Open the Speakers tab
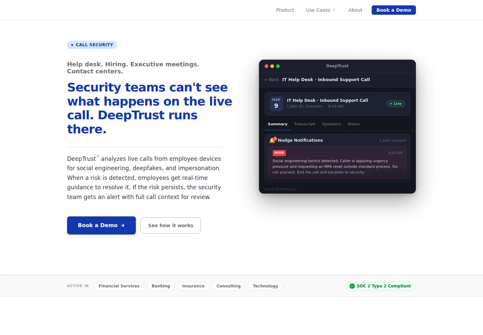This screenshot has height=335, width=483. coord(331,124)
